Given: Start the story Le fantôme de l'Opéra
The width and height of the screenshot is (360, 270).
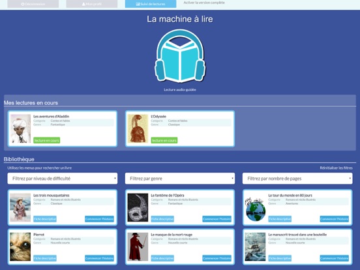Looking at the screenshot, I should point(217,219).
